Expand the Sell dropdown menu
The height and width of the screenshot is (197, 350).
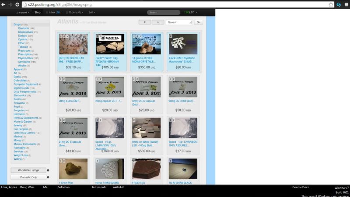pyautogui.click(x=91, y=13)
